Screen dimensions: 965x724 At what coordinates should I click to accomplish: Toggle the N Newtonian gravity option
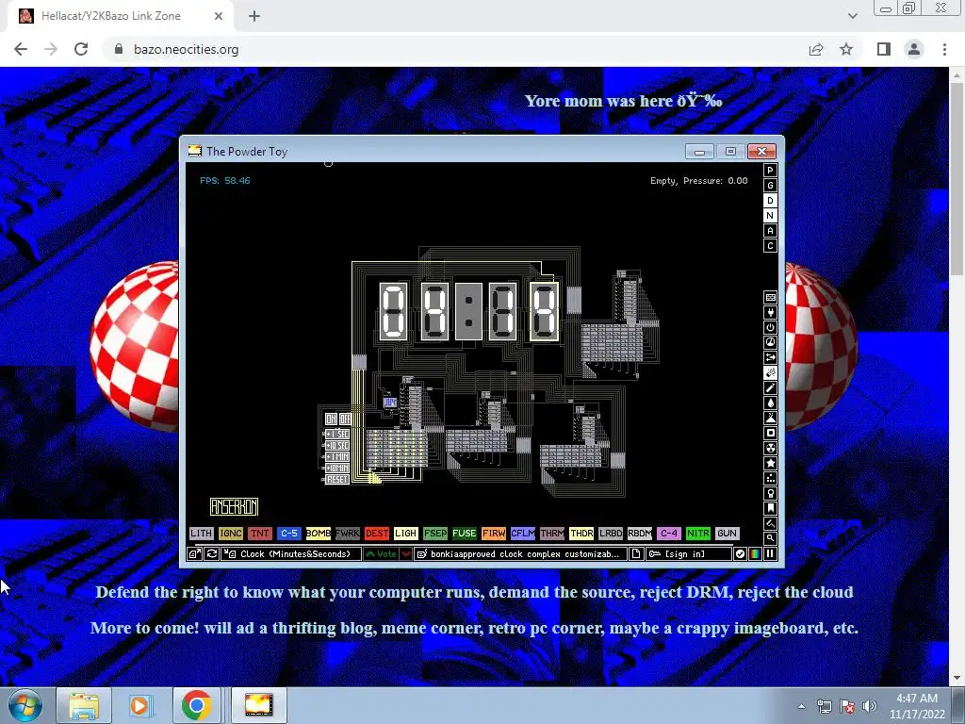pos(770,216)
